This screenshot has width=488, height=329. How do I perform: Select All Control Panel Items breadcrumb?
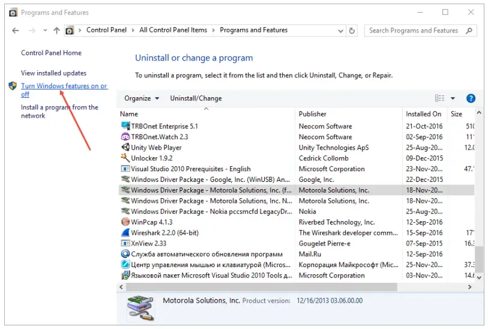click(x=173, y=30)
